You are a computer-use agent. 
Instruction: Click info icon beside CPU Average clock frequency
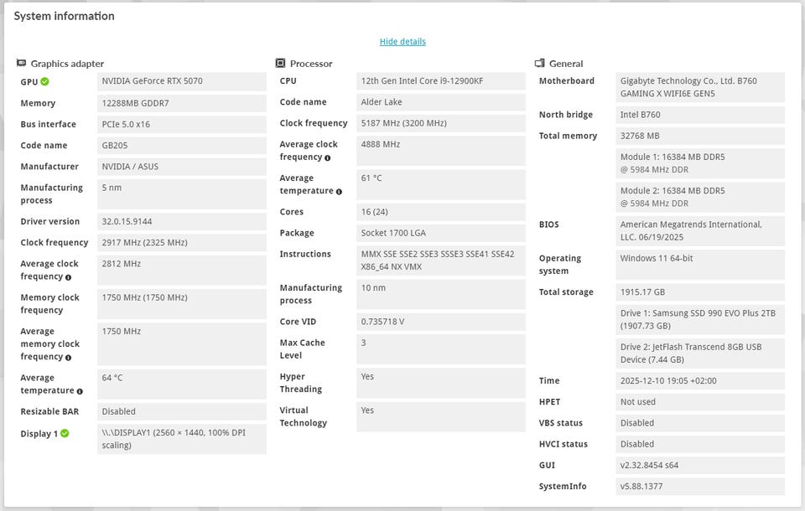[x=328, y=157]
